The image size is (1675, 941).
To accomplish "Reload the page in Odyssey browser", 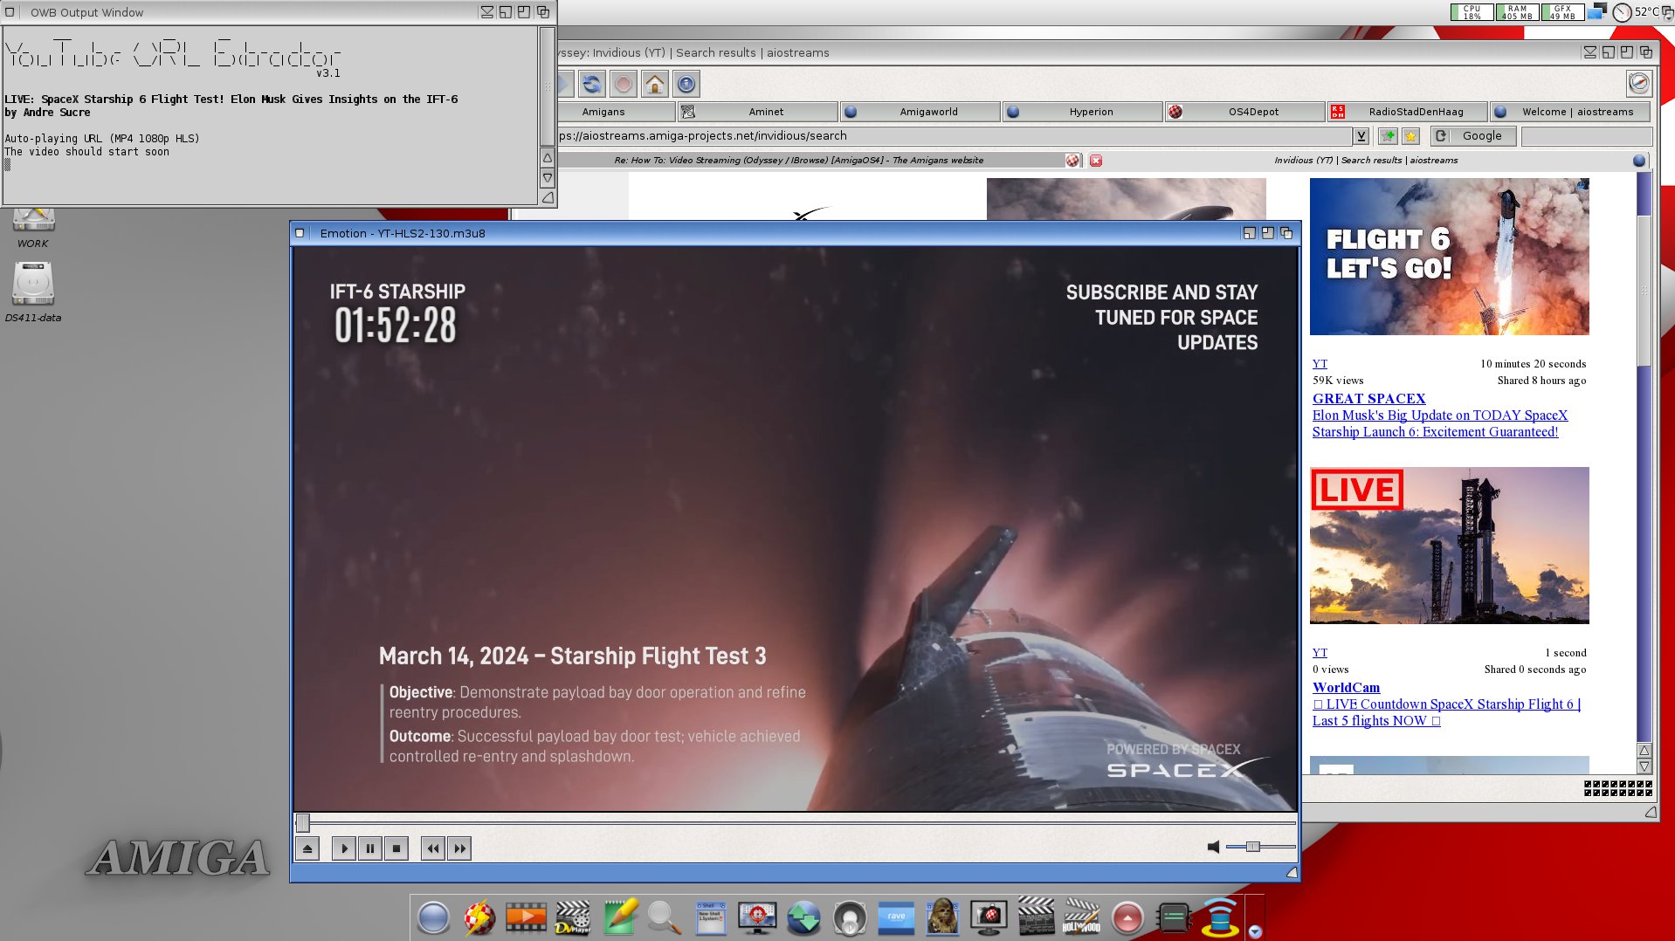I will pos(592,85).
